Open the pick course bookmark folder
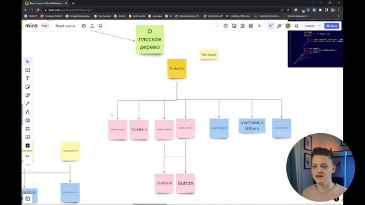This screenshot has height=205, width=365. point(137,16)
